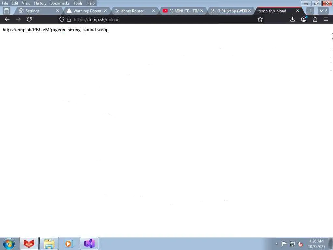
Task: Open the Help menu
Action: 90,3
